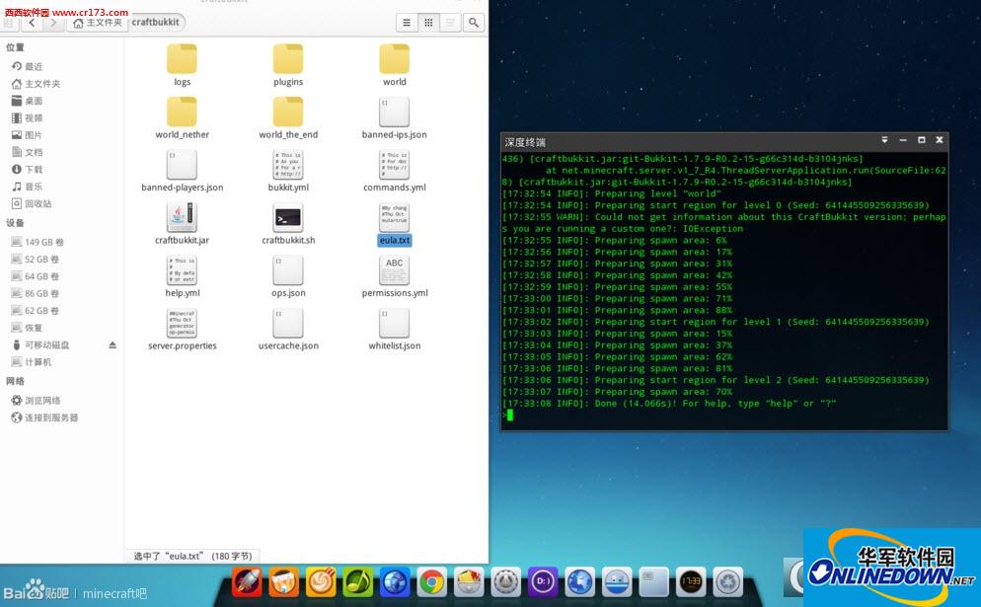Select the eula.txt file icon
The image size is (981, 607).
394,219
